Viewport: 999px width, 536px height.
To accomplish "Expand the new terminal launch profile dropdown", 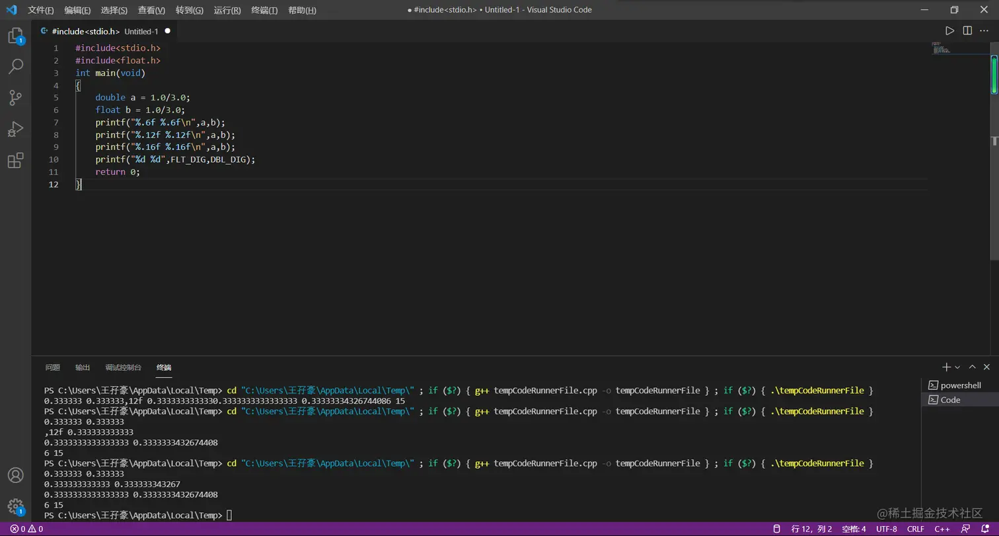I will tap(957, 367).
